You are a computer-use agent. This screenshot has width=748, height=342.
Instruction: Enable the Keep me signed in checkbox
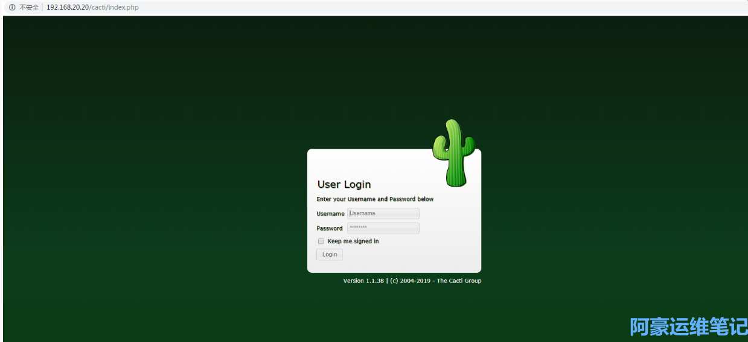pyautogui.click(x=321, y=241)
